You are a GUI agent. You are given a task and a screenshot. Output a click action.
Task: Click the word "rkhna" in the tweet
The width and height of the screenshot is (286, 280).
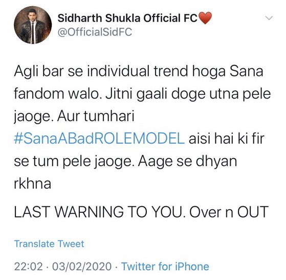[x=32, y=184]
